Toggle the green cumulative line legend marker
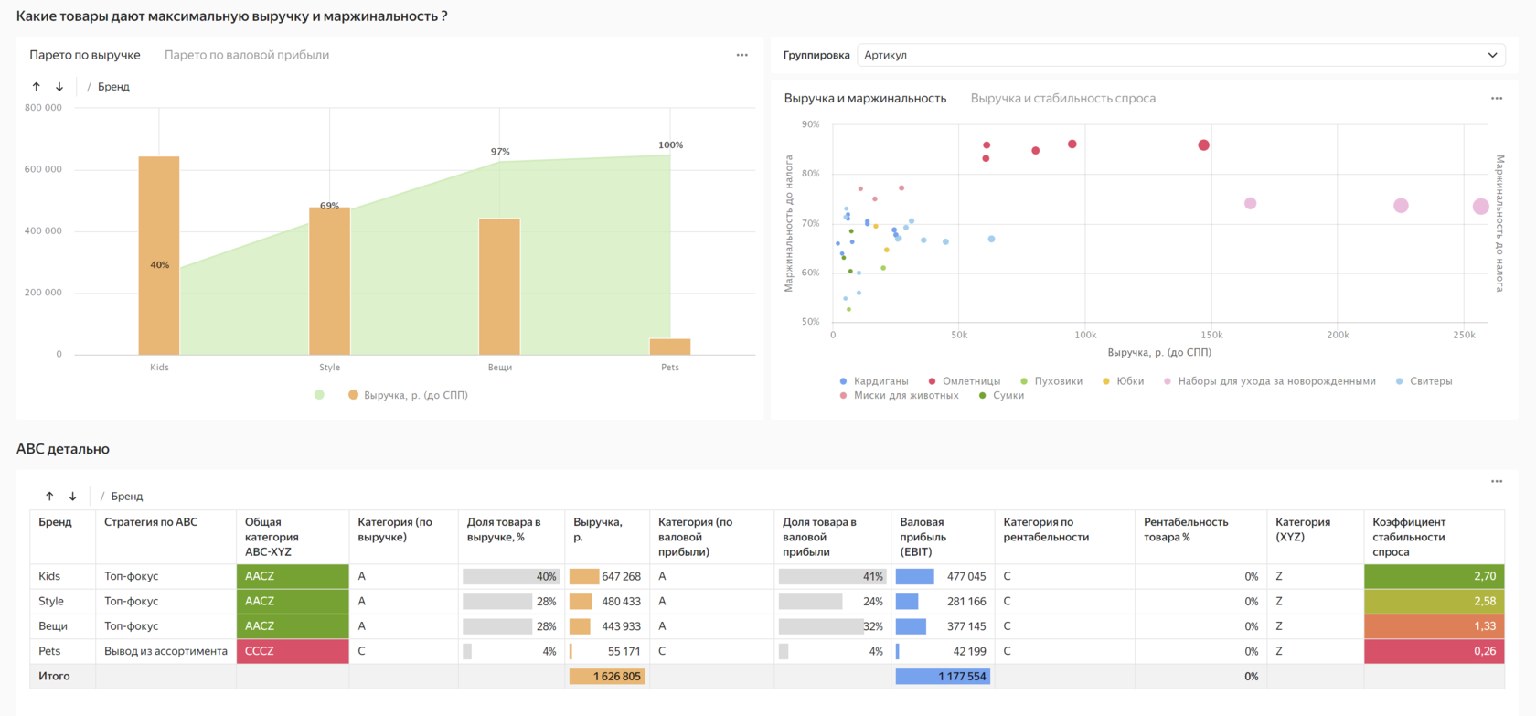The height and width of the screenshot is (716, 1536). point(319,395)
